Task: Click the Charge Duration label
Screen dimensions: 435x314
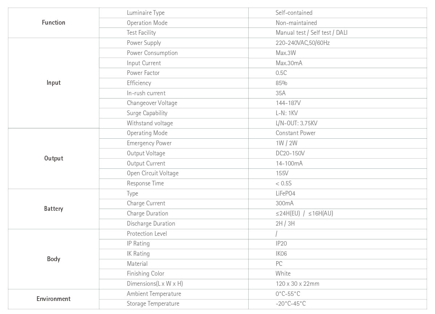Action: [148, 213]
